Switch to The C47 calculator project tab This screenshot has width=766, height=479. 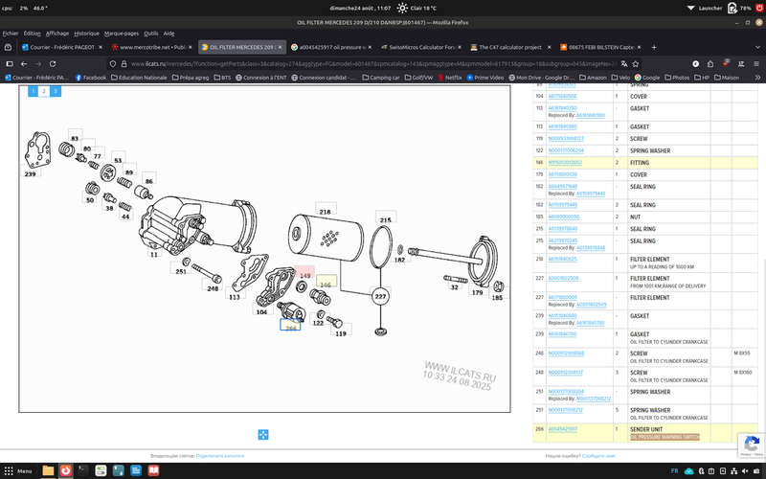click(510, 47)
